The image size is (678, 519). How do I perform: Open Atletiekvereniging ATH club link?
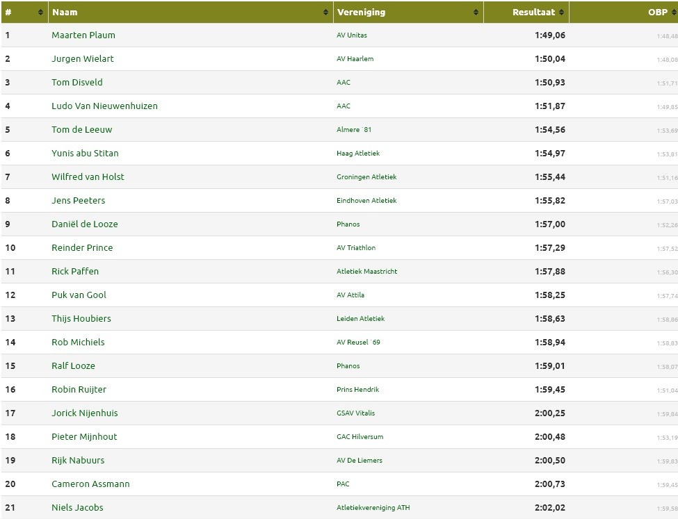(x=373, y=508)
